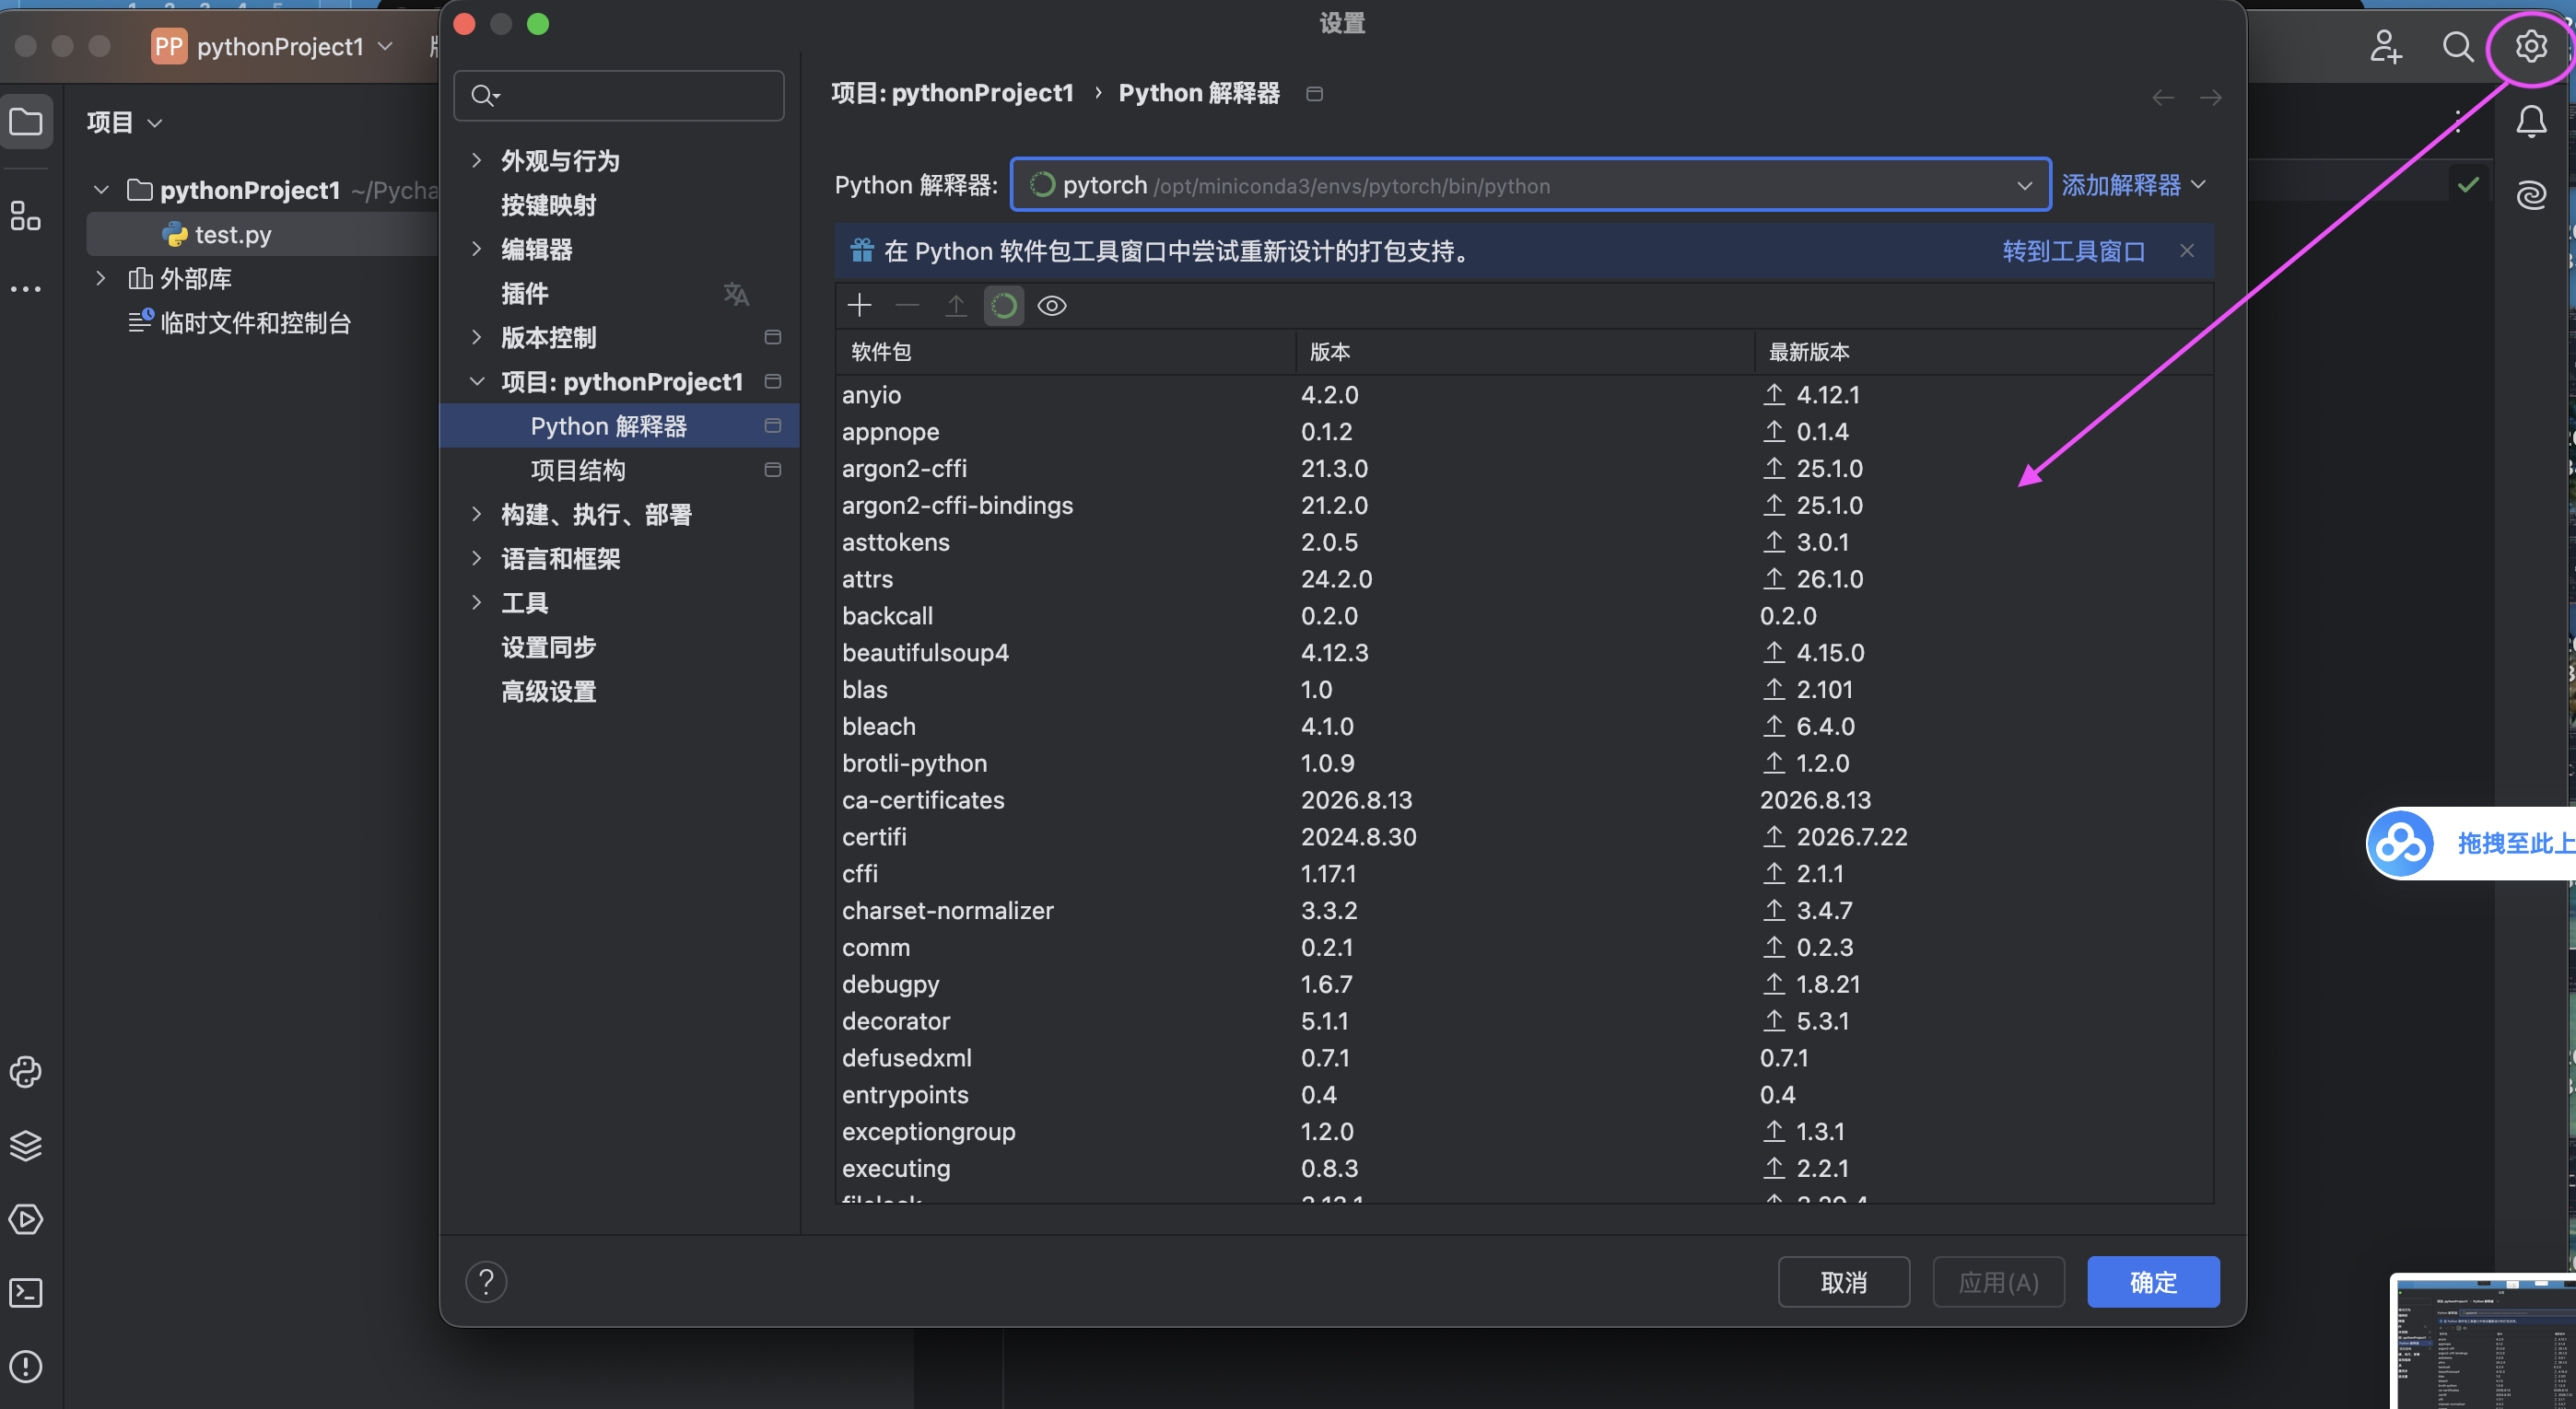Expand the 版本控制 settings section
2576x1409 pixels.
click(x=476, y=337)
